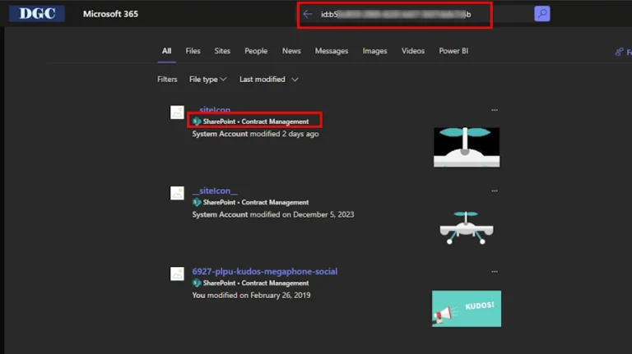Click the back arrow in search box
Image resolution: width=632 pixels, height=354 pixels.
[308, 14]
